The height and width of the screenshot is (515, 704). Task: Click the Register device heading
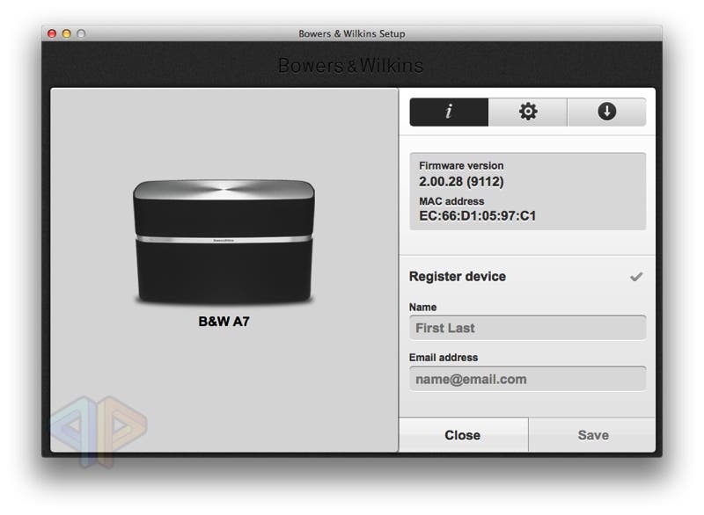click(x=457, y=277)
